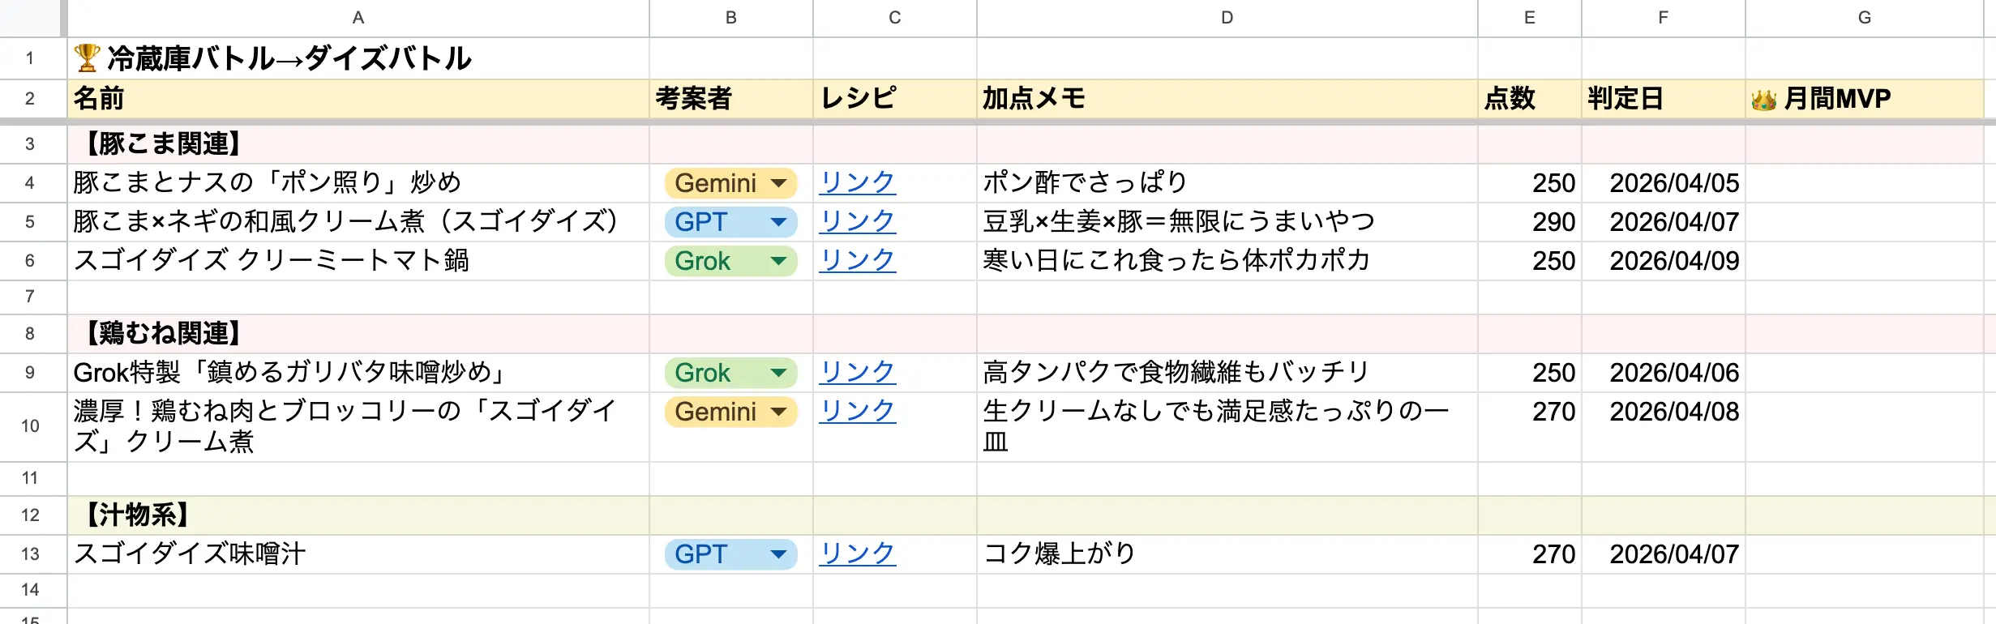Expand the Grok dropdown in row 9
Image resolution: width=1996 pixels, height=624 pixels.
pos(778,373)
